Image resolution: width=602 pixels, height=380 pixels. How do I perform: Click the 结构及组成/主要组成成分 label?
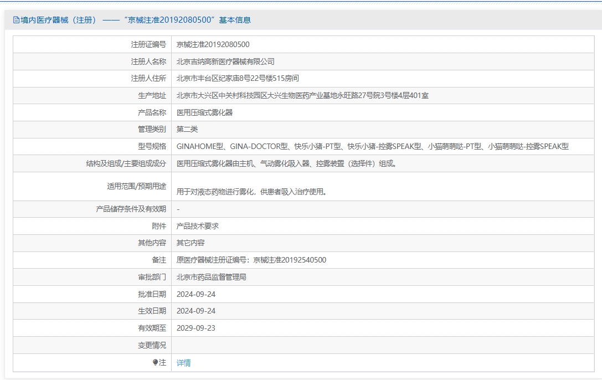(126, 163)
